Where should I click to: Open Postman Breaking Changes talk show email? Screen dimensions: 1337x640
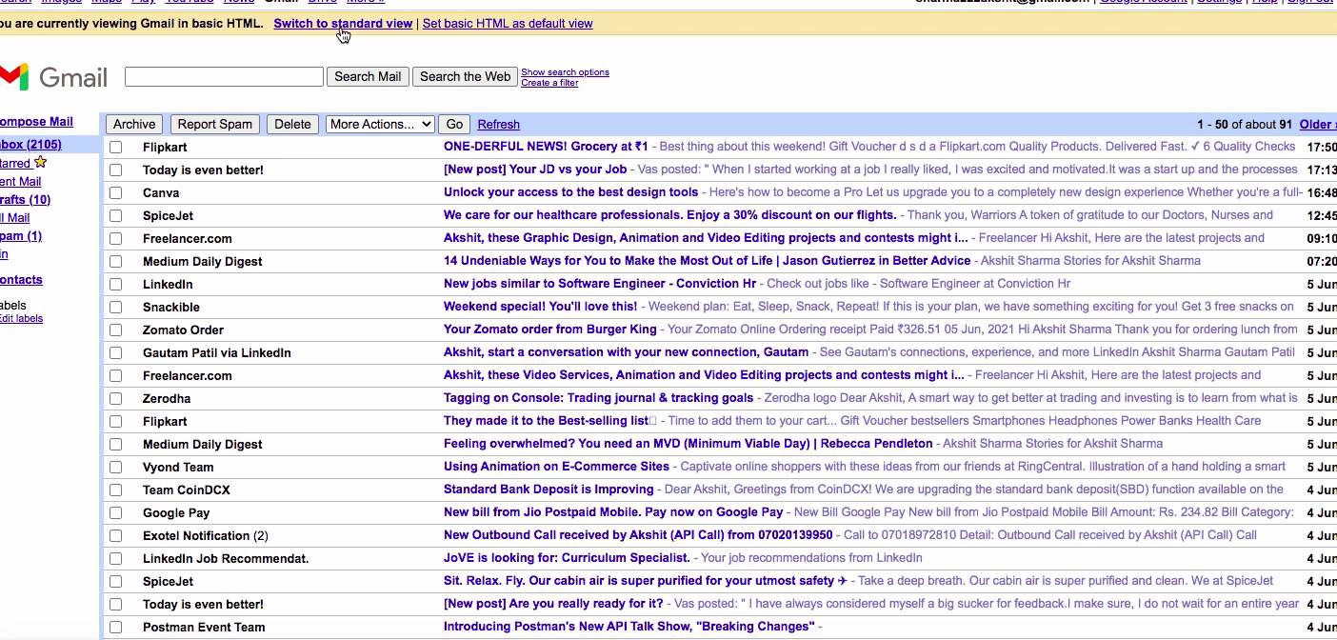tap(629, 626)
